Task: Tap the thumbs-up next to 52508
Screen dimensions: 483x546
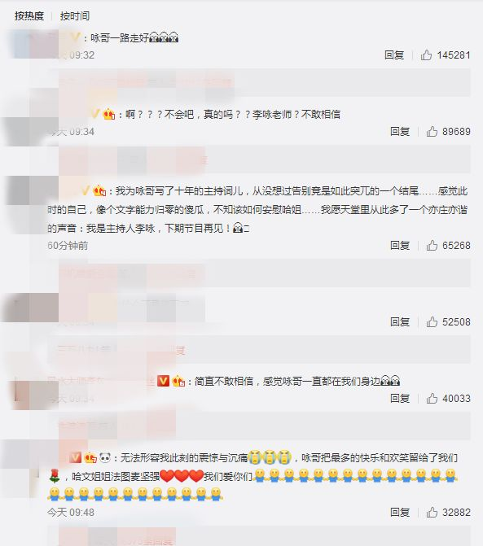Action: point(432,321)
